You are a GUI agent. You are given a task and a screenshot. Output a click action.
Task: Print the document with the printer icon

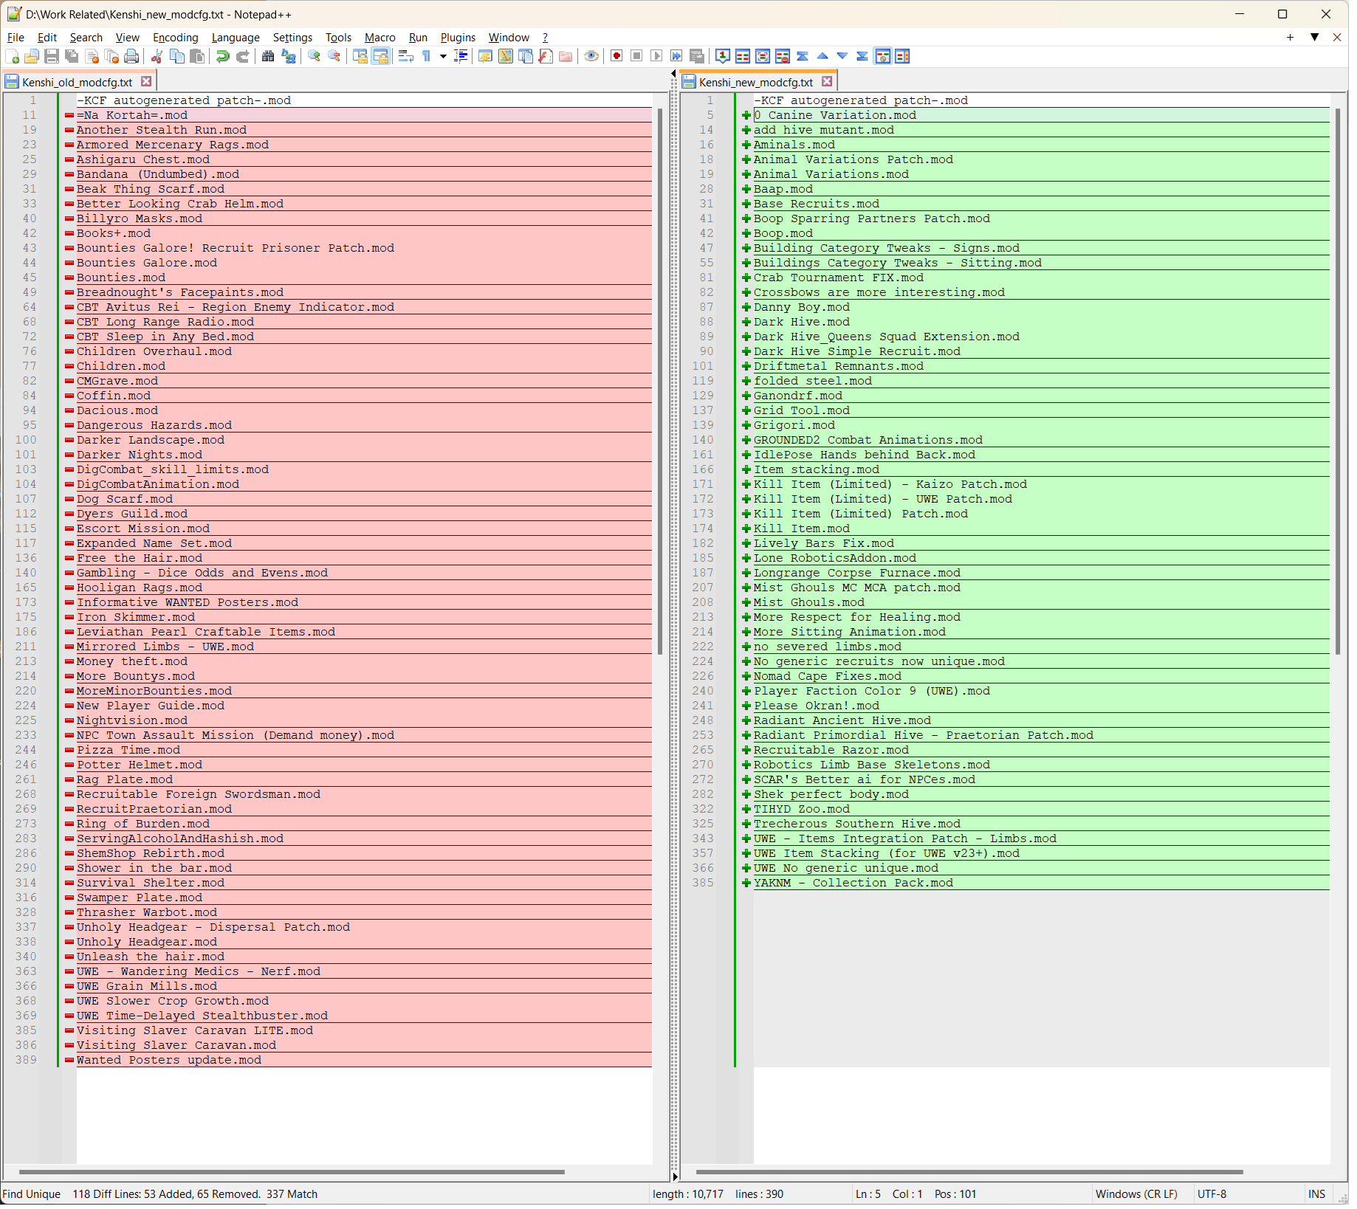point(132,57)
